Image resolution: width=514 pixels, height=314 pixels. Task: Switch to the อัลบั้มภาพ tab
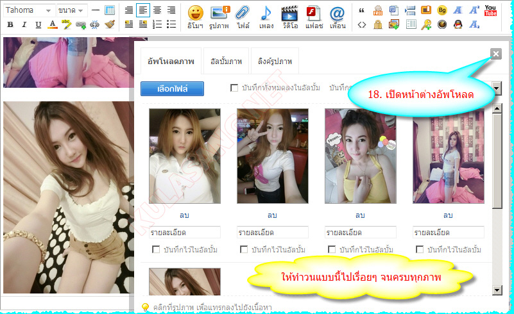click(x=226, y=62)
